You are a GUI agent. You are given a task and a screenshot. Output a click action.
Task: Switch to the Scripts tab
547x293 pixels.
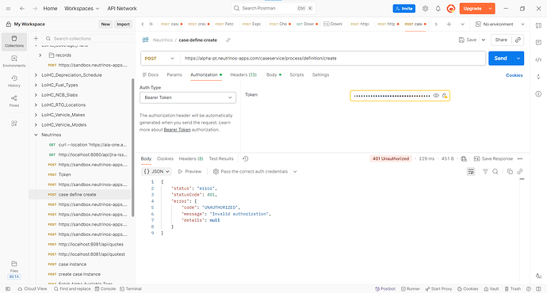pos(296,75)
